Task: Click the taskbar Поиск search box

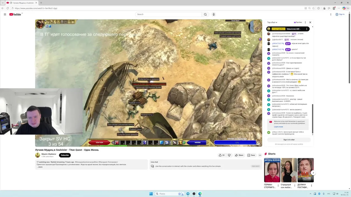Action: tap(169, 194)
